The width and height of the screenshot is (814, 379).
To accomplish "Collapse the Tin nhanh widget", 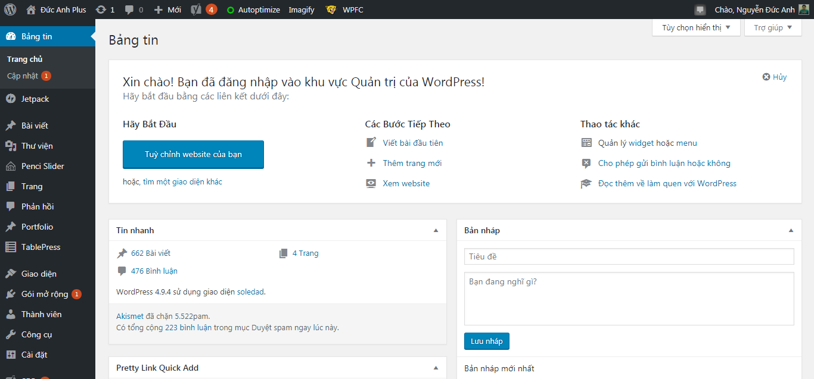I will (436, 230).
